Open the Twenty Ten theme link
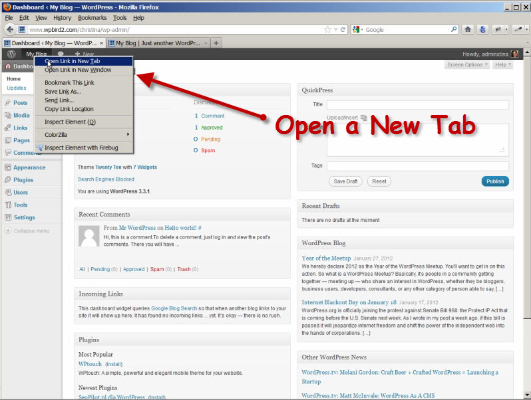This screenshot has width=531, height=400. pos(108,167)
